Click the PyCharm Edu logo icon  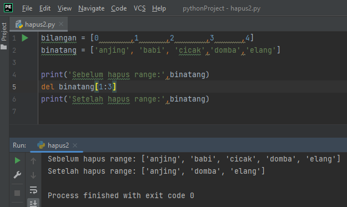[x=8, y=8]
